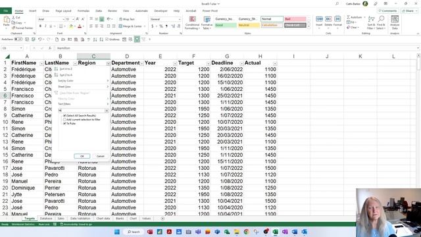Click the AutoSum sigma icon
This screenshot has width=421, height=237.
(x=349, y=17)
